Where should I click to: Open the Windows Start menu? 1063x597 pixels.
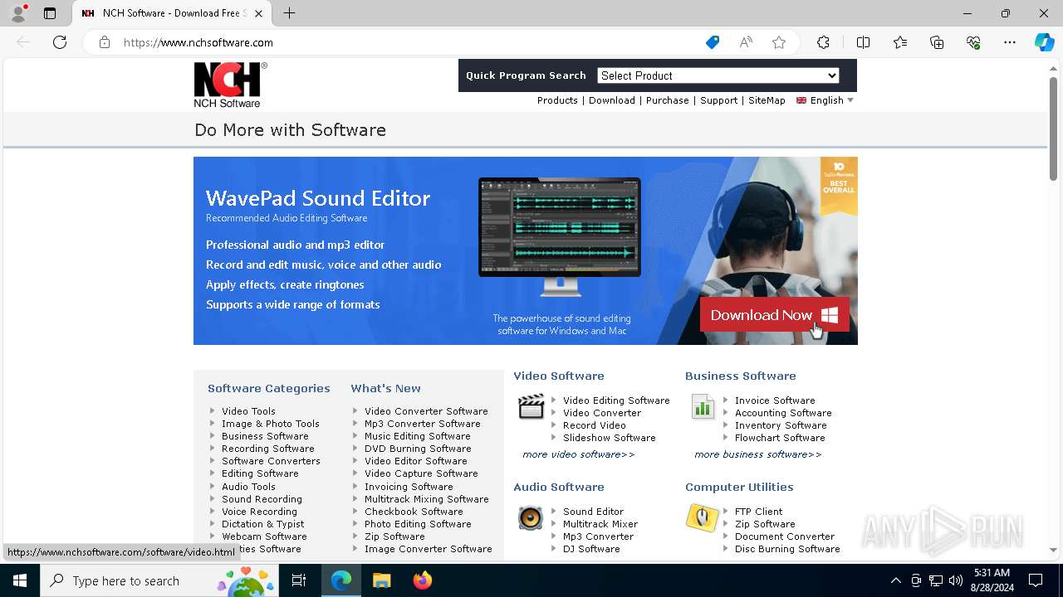20,580
